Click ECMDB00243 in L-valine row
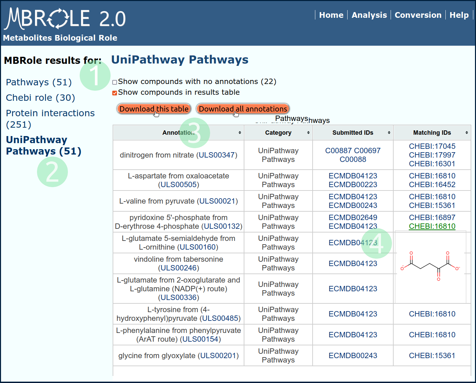 pos(353,205)
